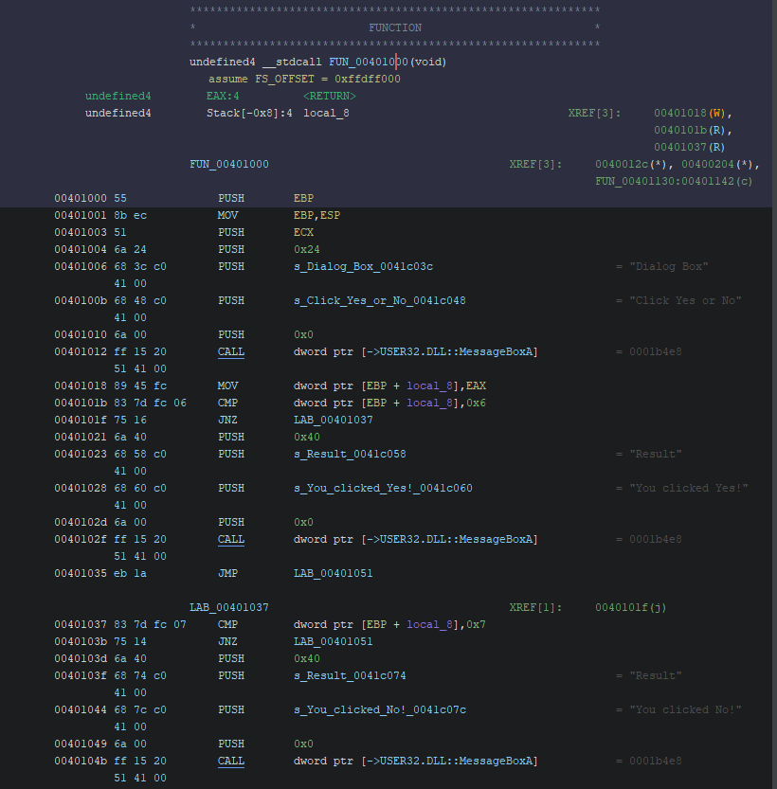Select the <RETURN> label for EAX
The image size is (777, 789).
pyautogui.click(x=329, y=96)
